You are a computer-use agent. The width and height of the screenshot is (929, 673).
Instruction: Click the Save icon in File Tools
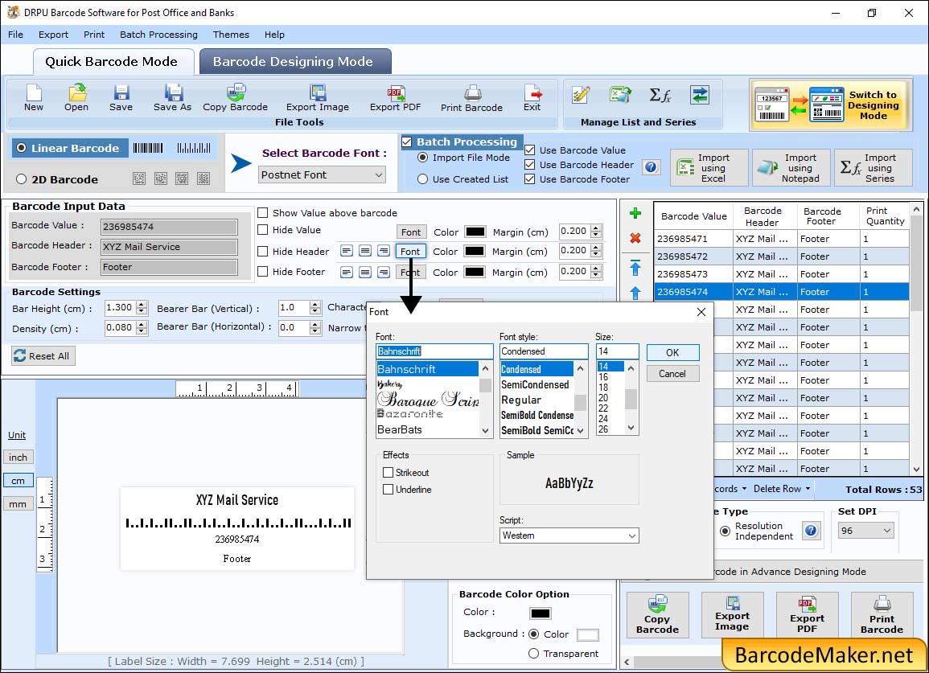121,97
